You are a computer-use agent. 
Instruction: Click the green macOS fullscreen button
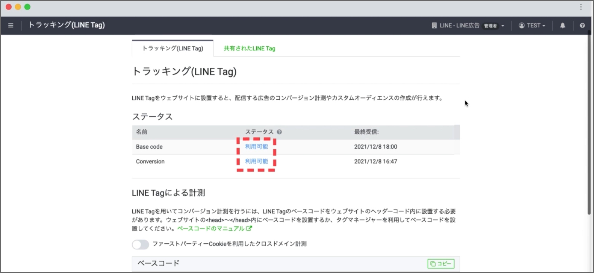pyautogui.click(x=27, y=7)
